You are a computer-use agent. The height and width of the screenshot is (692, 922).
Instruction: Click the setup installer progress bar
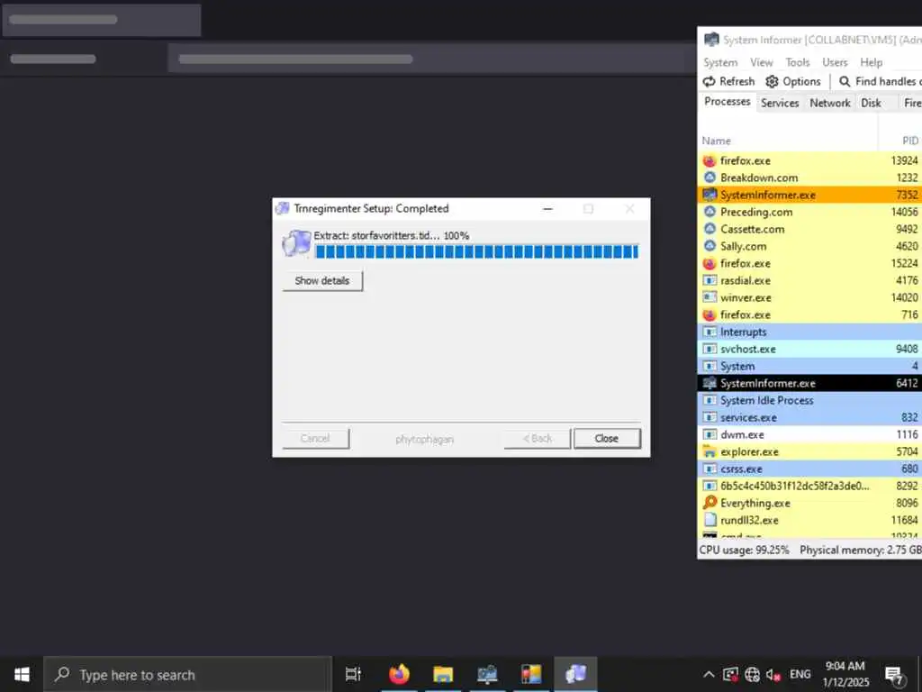(x=476, y=252)
